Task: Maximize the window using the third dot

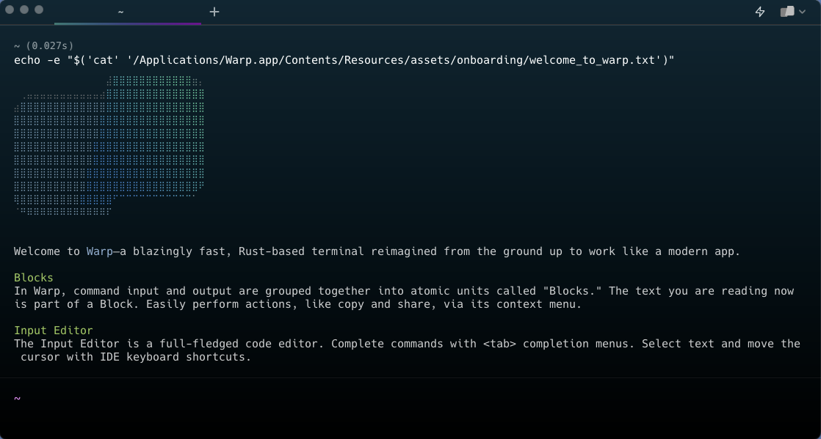Action: click(39, 10)
